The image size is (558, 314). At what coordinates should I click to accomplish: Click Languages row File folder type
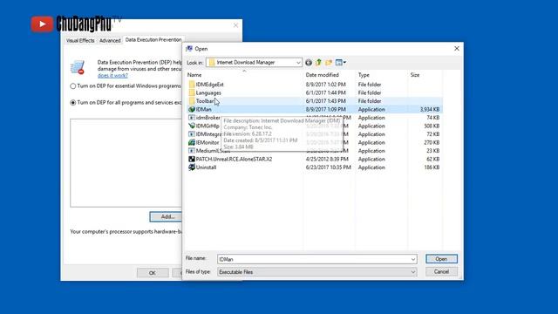click(370, 92)
